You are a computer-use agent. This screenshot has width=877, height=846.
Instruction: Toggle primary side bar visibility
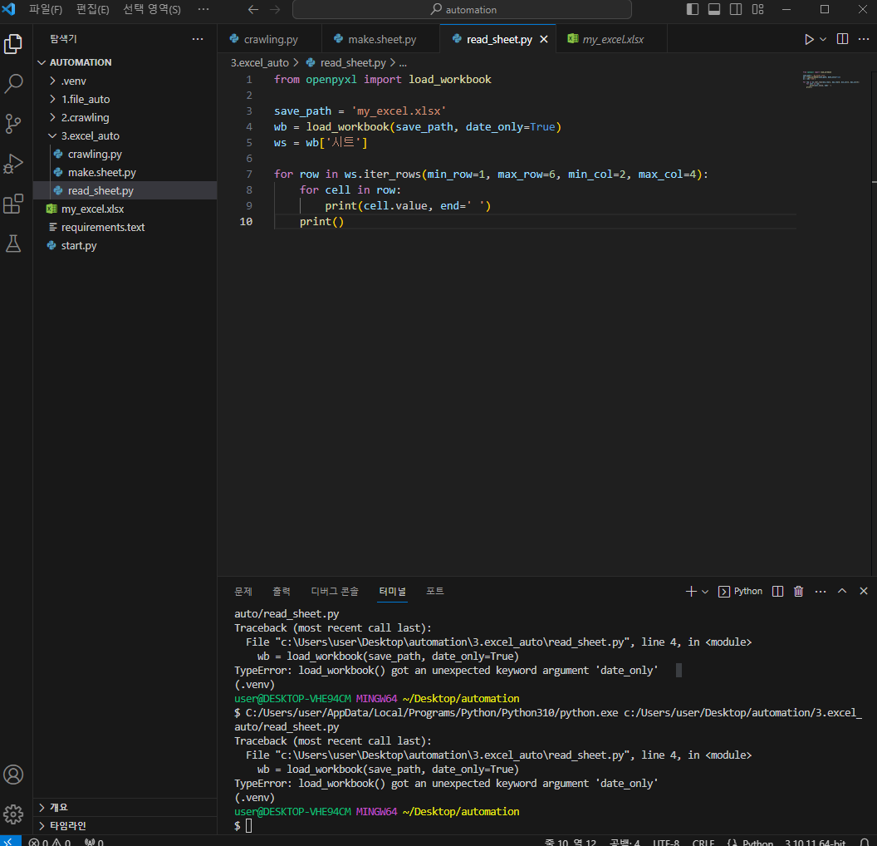point(693,9)
